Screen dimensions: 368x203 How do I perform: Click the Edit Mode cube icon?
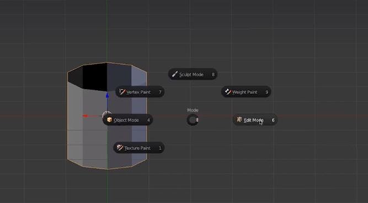(239, 119)
